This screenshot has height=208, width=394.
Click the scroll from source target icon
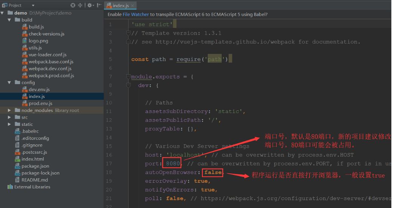[73, 5]
